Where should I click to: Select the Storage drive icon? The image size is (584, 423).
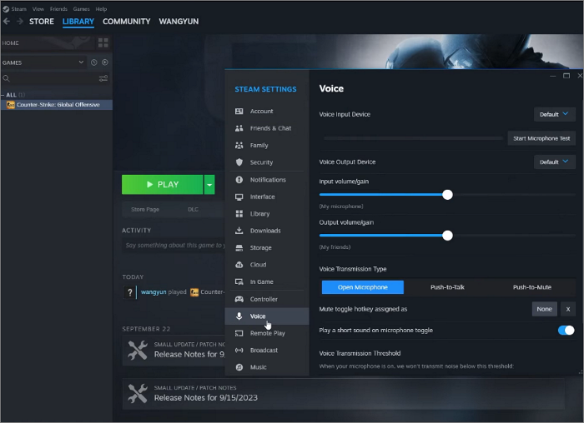pyautogui.click(x=239, y=247)
